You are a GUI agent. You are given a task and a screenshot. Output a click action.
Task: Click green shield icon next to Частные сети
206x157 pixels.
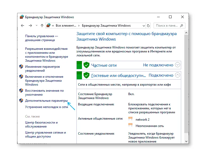86,65
